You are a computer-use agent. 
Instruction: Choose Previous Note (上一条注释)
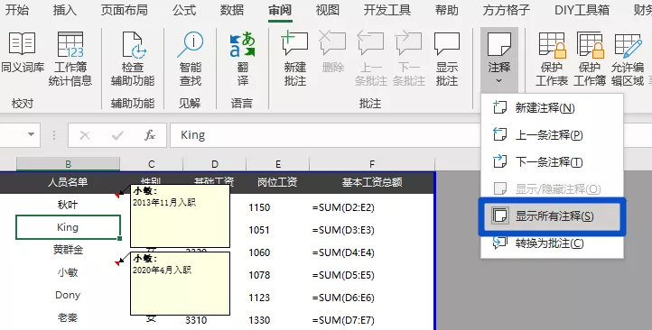pyautogui.click(x=552, y=135)
